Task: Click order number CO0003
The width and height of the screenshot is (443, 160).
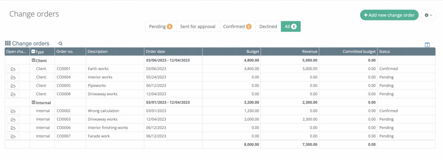Action: coord(64,119)
